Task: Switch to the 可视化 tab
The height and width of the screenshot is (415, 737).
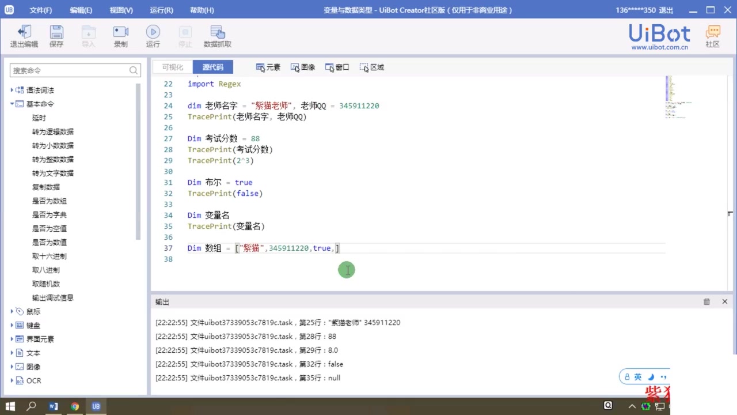Action: pos(173,67)
